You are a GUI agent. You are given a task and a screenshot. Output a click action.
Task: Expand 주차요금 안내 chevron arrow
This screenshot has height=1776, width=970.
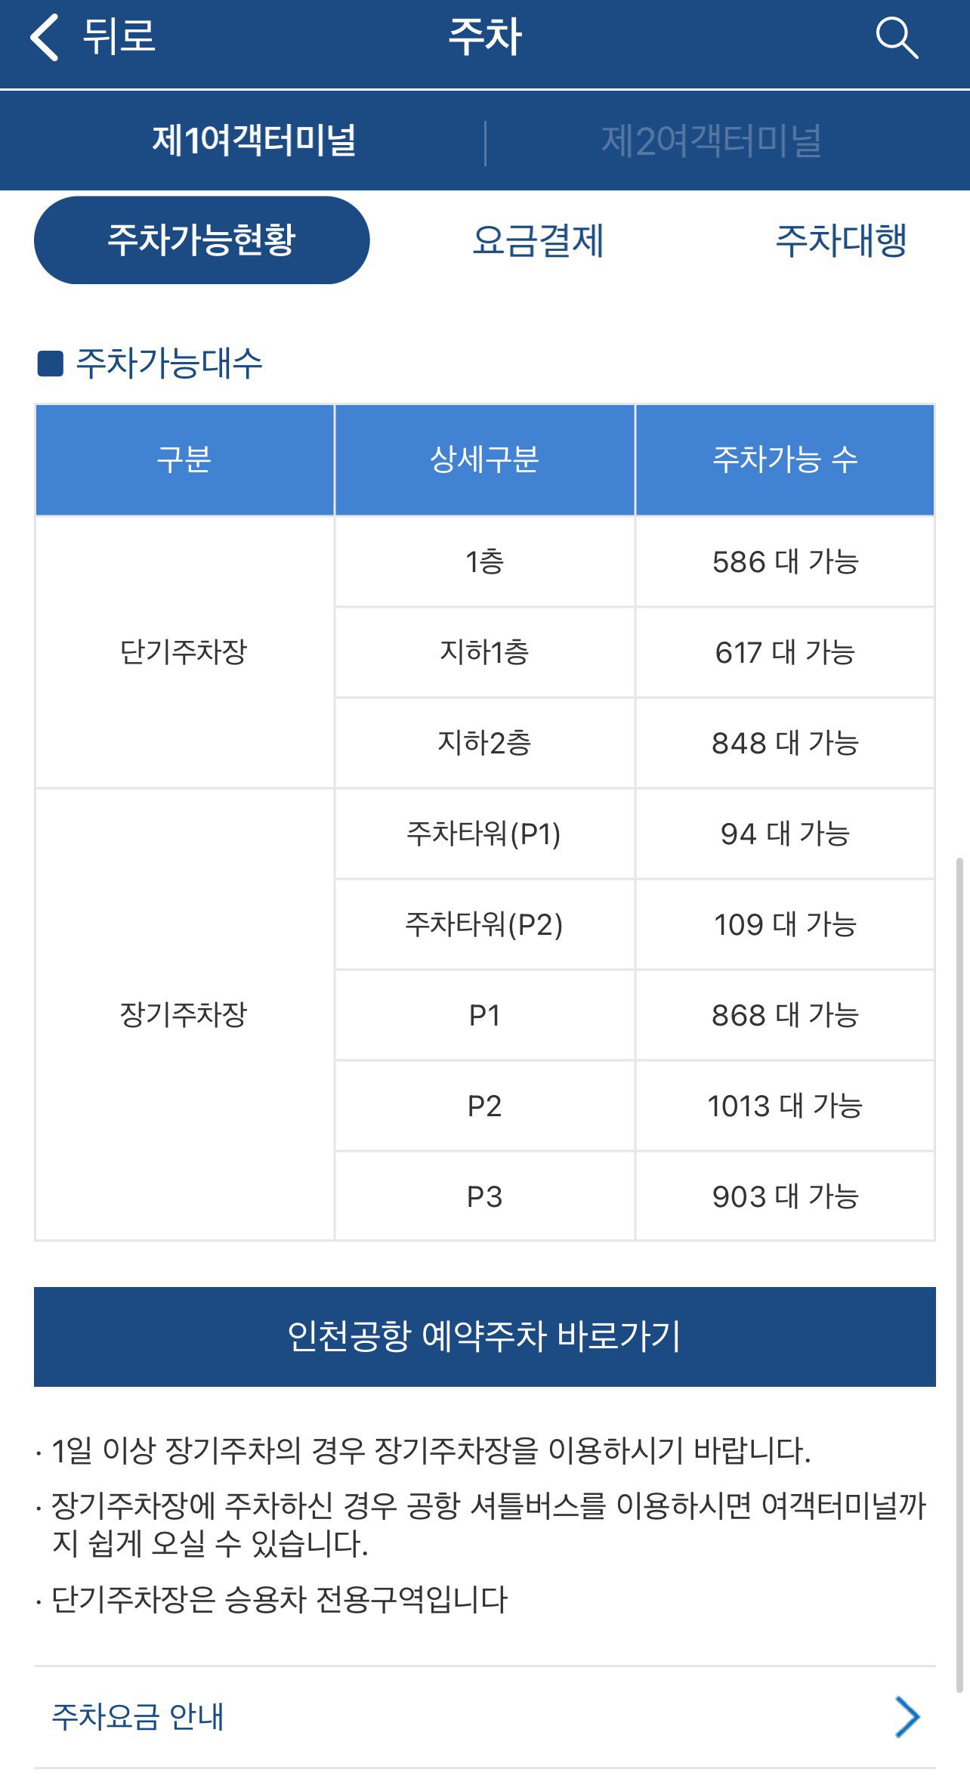pyautogui.click(x=907, y=1717)
